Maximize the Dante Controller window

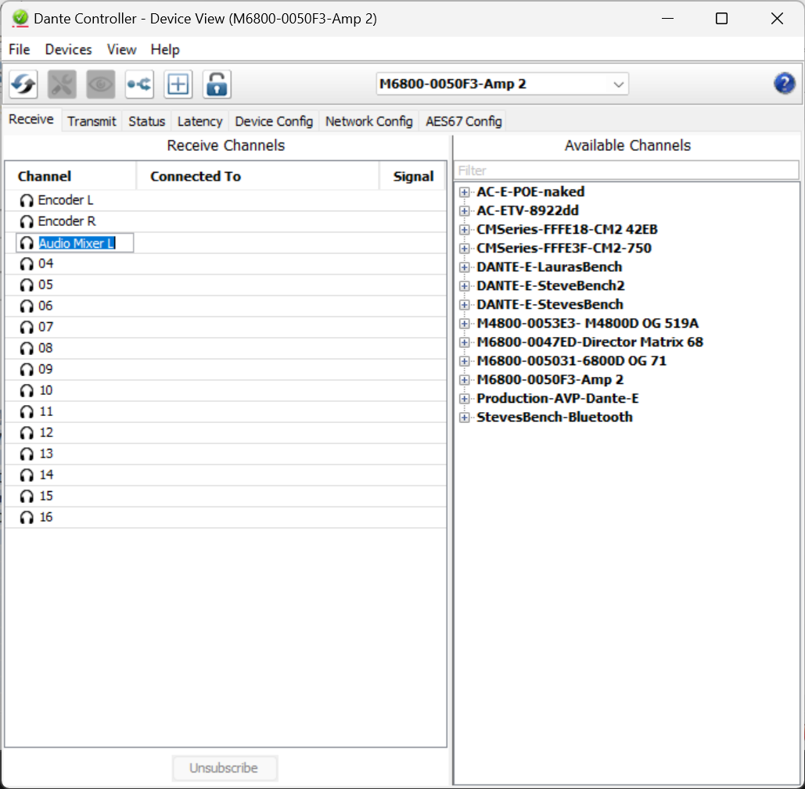[722, 19]
